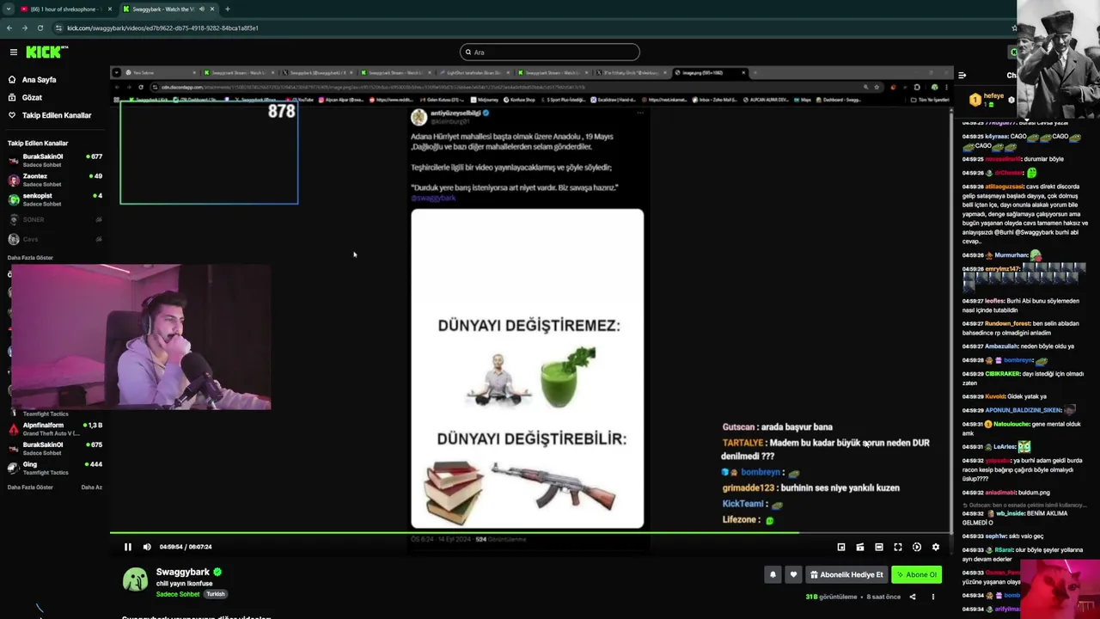This screenshot has width=1100, height=619.
Task: Click the Sadece Sohbet category link
Action: tap(178, 594)
